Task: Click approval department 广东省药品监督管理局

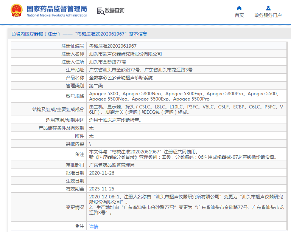Action: (112, 165)
